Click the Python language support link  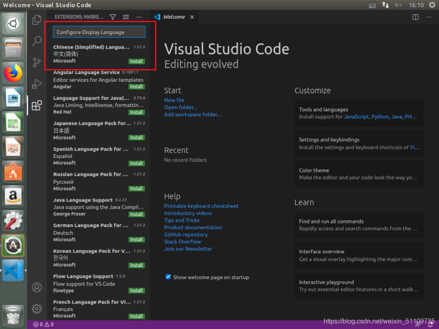(380, 117)
